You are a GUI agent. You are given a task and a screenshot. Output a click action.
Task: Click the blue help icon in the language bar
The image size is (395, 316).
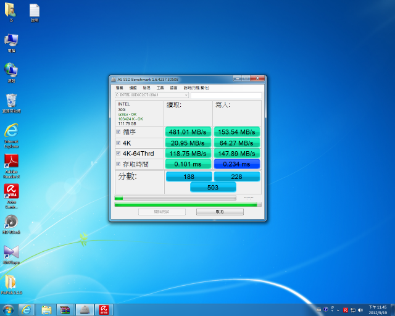pyautogui.click(x=325, y=309)
